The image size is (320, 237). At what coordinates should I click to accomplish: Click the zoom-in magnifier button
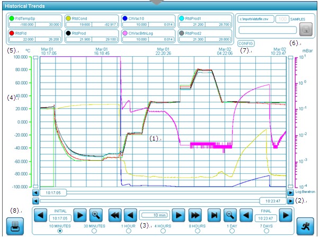(x=96, y=215)
